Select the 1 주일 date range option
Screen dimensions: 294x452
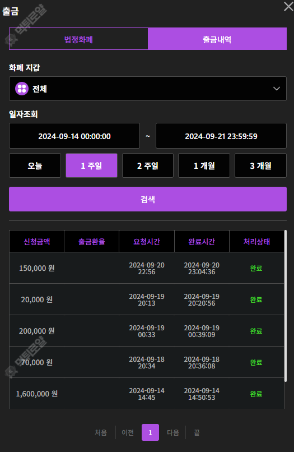click(x=92, y=165)
